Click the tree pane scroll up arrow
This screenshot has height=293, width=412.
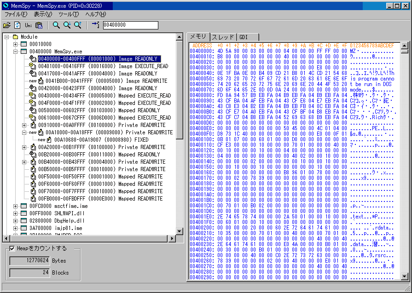pyautogui.click(x=180, y=37)
